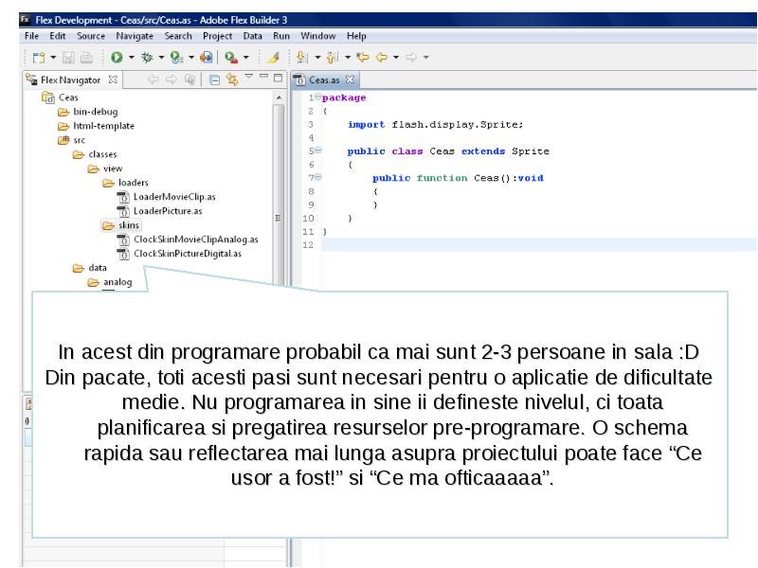Click the Export Release Build icon

(207, 58)
